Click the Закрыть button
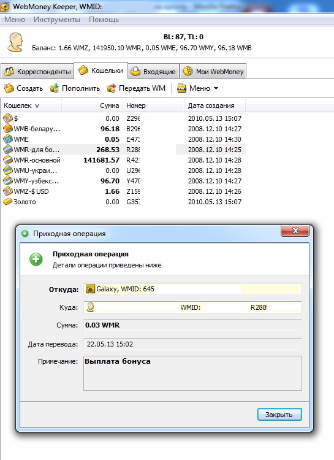Viewport: 334px width, 460px height. [279, 415]
